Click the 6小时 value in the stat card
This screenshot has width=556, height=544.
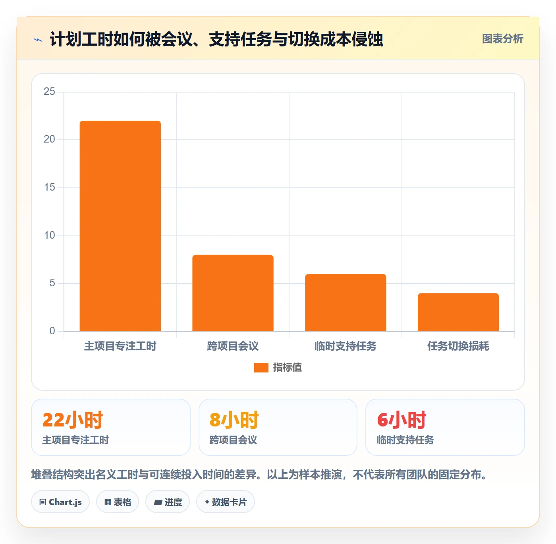coord(402,420)
